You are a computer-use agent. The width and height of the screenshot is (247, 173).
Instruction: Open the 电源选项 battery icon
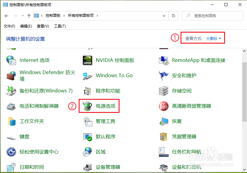[x=88, y=106]
